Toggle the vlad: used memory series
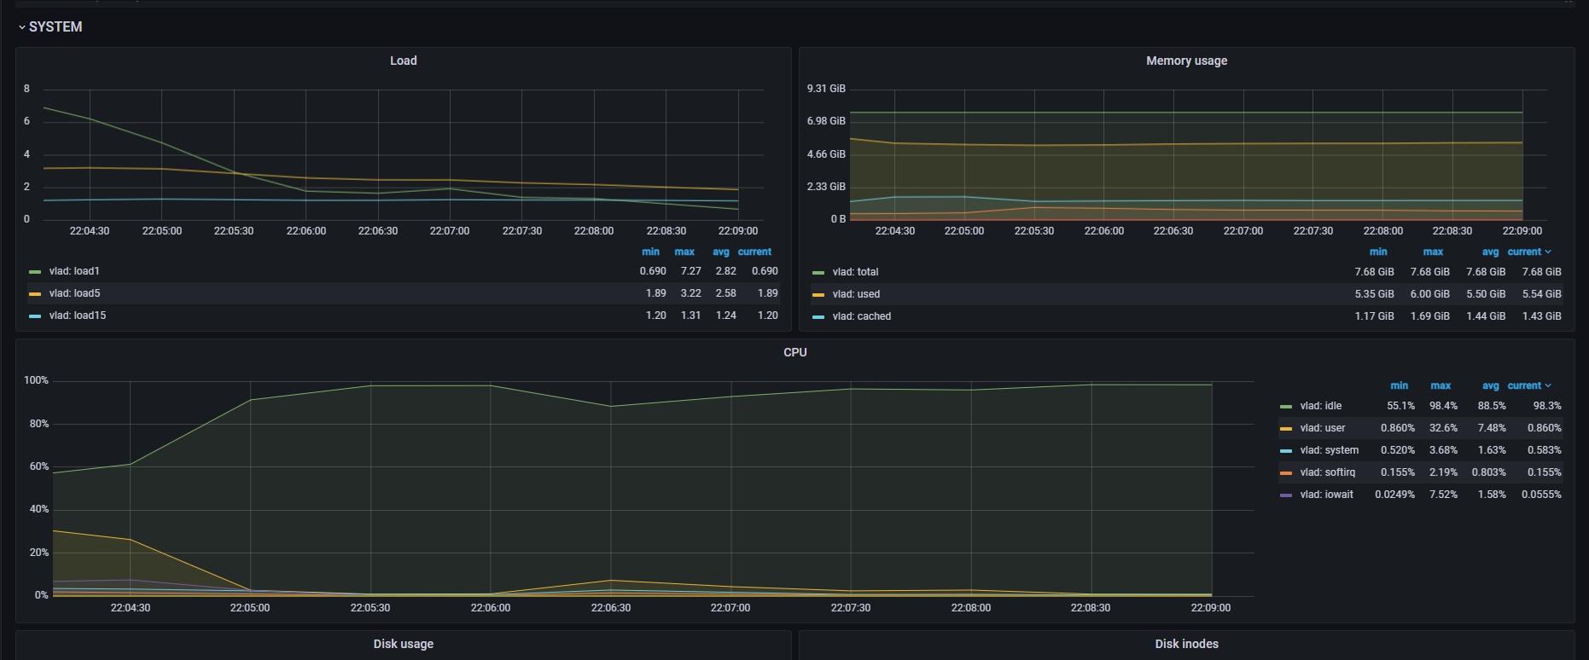Screen dimensions: 1589x660 (856, 294)
